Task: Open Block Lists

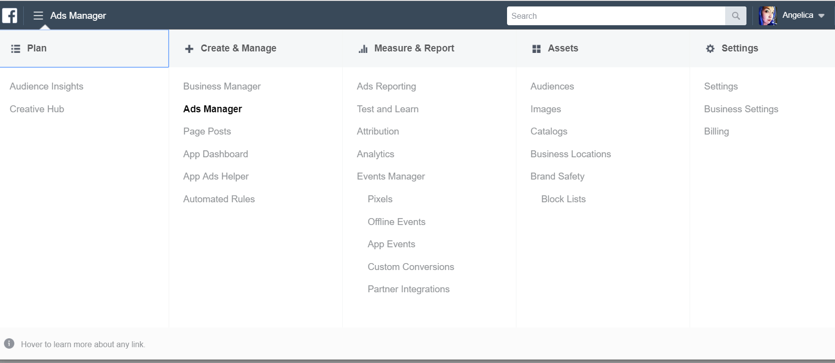Action: click(x=563, y=199)
